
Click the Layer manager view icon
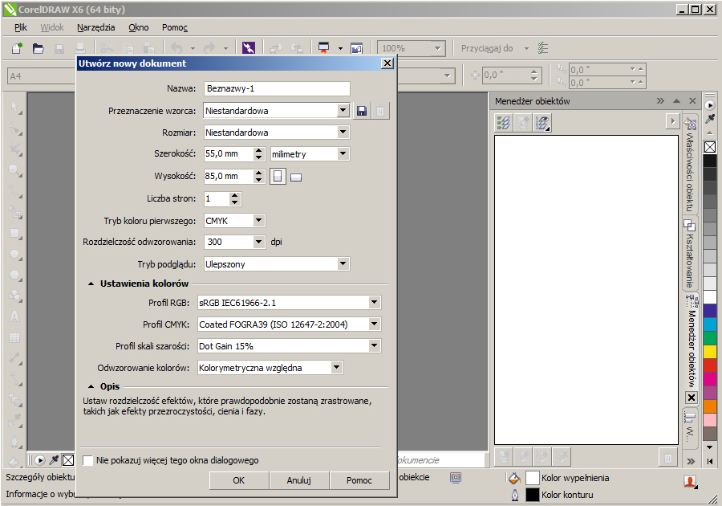point(542,123)
